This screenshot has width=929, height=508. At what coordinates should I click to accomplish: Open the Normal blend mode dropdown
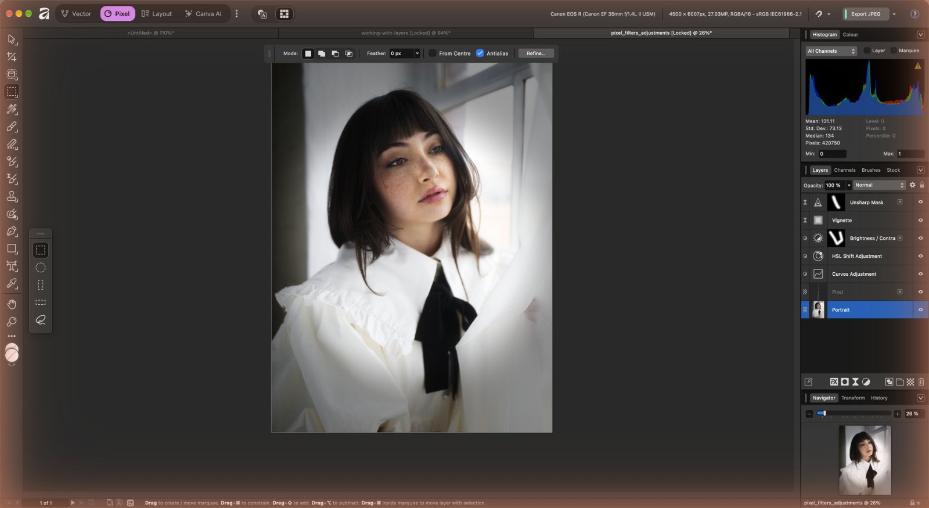tap(880, 185)
